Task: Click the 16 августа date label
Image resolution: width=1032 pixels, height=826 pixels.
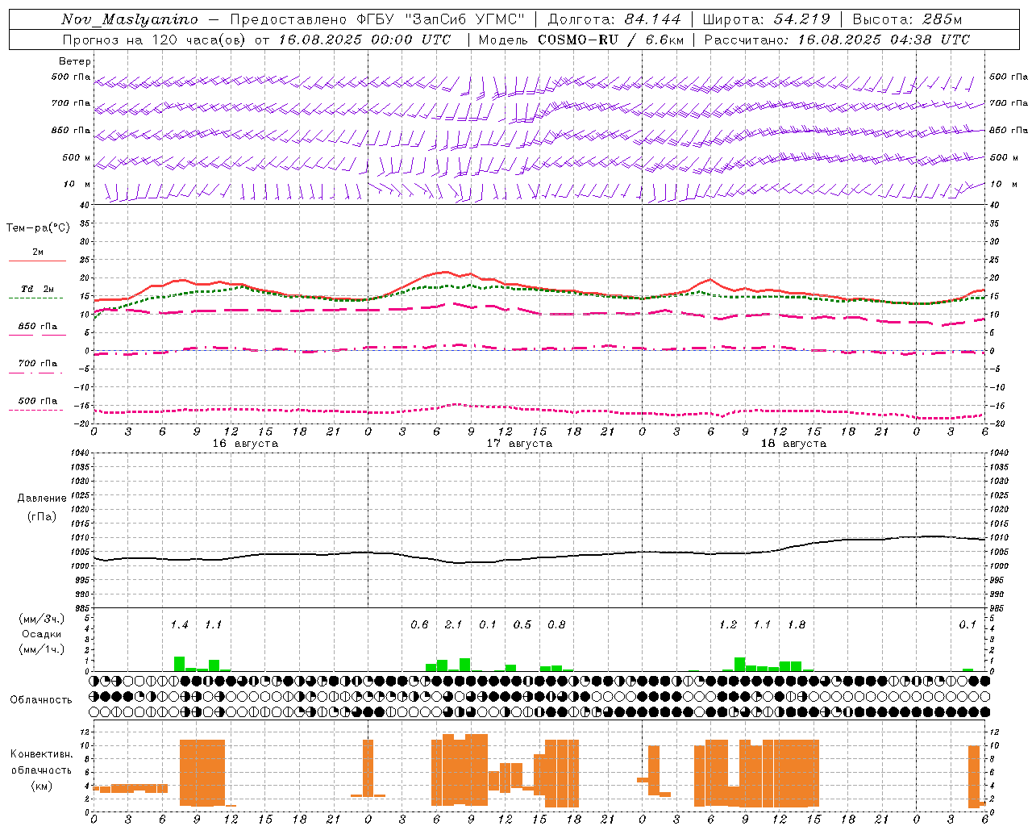Action: pyautogui.click(x=245, y=443)
